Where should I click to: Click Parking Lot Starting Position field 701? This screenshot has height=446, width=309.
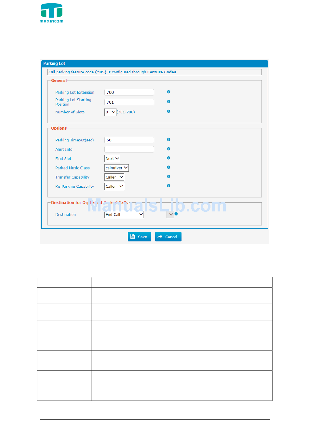[129, 102]
